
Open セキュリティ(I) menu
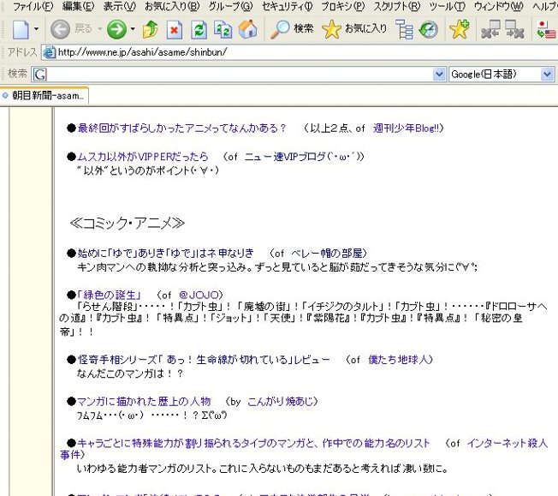coord(288,6)
